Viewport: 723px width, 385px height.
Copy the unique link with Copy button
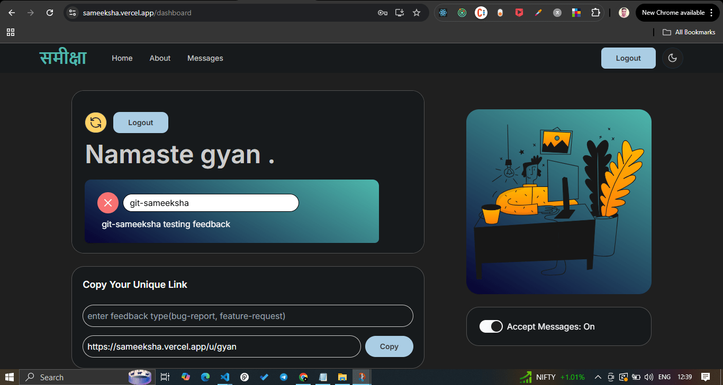(389, 346)
